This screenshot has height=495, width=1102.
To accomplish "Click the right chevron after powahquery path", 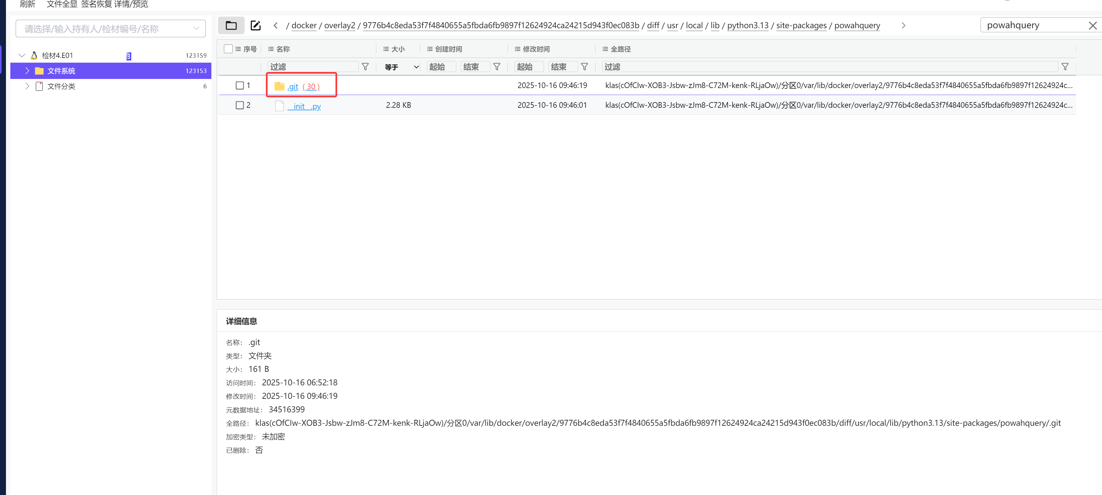I will click(903, 26).
